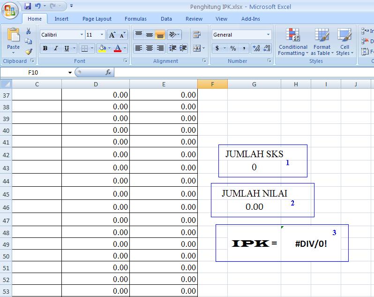Open number format dropdown showing General
This screenshot has width=374, height=297.
point(269,35)
